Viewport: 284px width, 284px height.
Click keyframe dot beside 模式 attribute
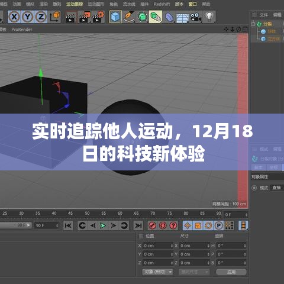pos(254,188)
